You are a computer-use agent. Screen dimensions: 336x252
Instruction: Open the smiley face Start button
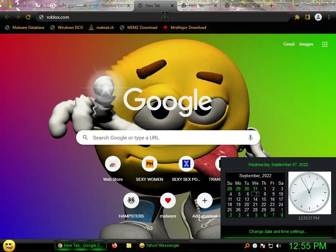tap(9, 245)
